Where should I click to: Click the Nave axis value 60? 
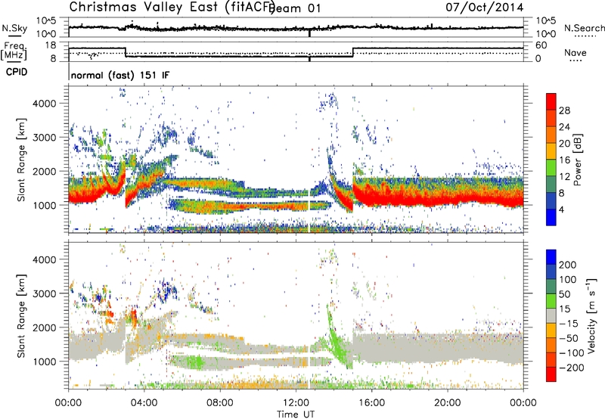[x=541, y=45]
